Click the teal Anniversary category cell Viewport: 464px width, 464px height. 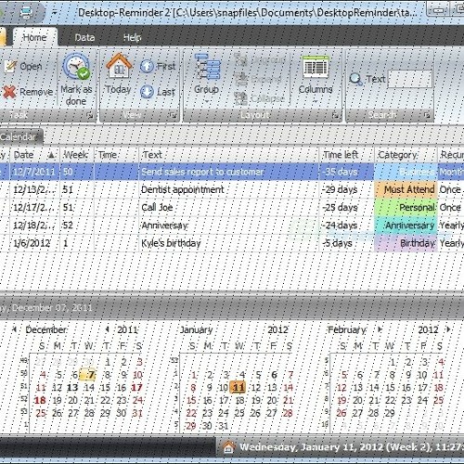tap(406, 226)
